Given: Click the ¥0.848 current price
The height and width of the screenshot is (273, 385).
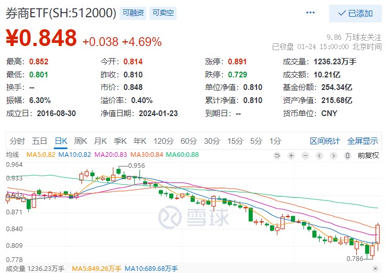Looking at the screenshot, I should pos(41,38).
